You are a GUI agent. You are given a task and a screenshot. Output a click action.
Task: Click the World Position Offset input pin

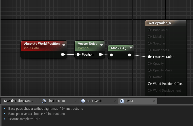point(149,84)
